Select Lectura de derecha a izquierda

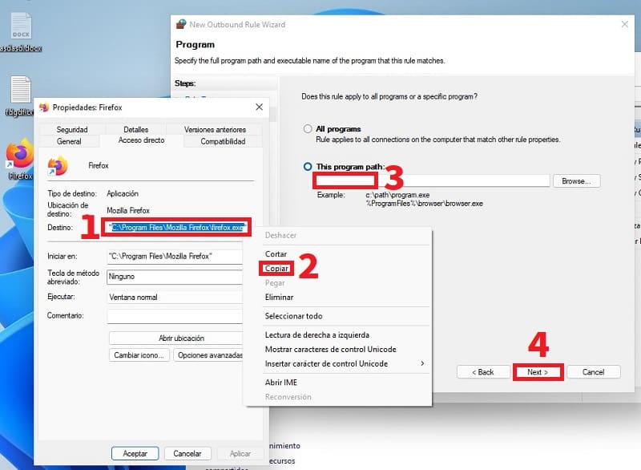click(316, 334)
